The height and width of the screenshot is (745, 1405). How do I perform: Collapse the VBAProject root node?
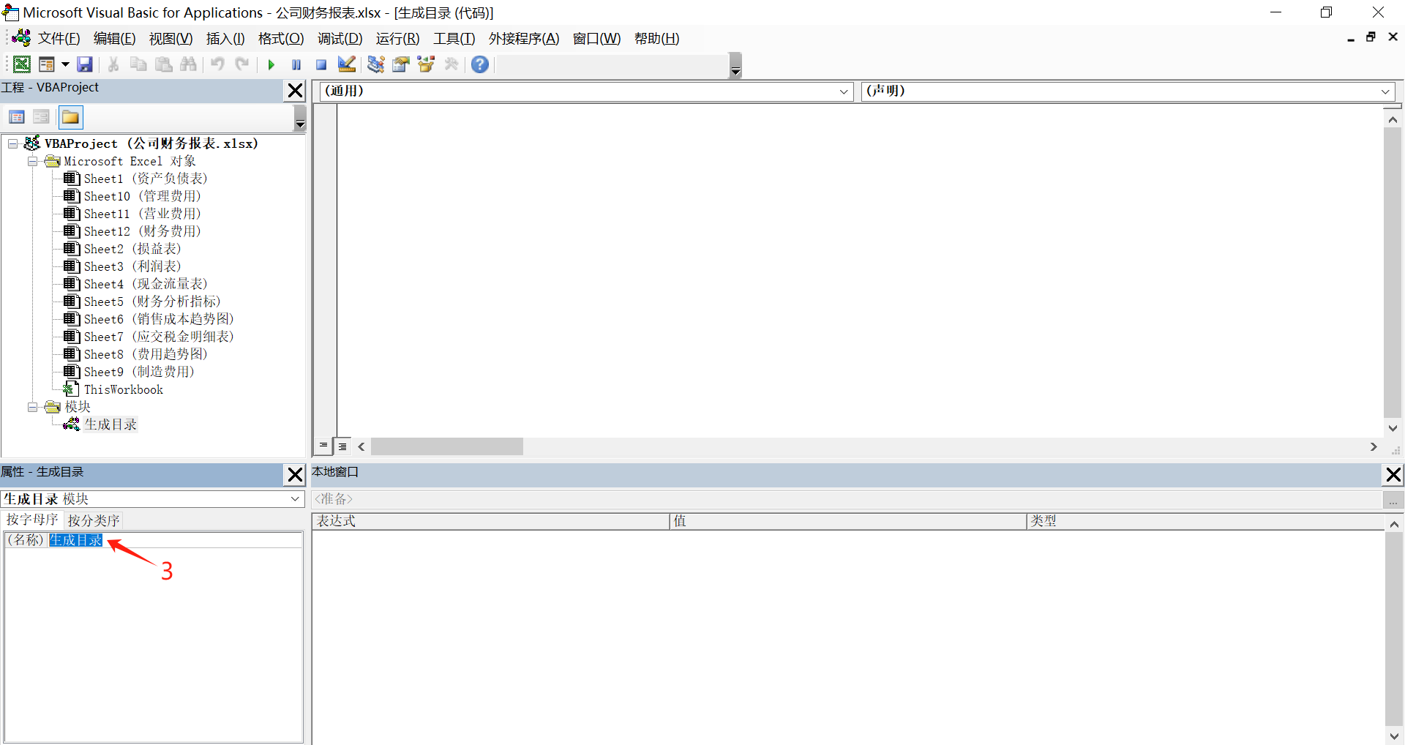(x=12, y=143)
